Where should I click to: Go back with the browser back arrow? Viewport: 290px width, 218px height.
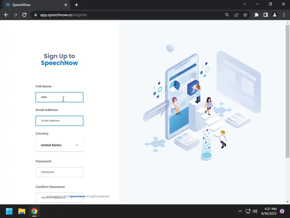coord(6,15)
